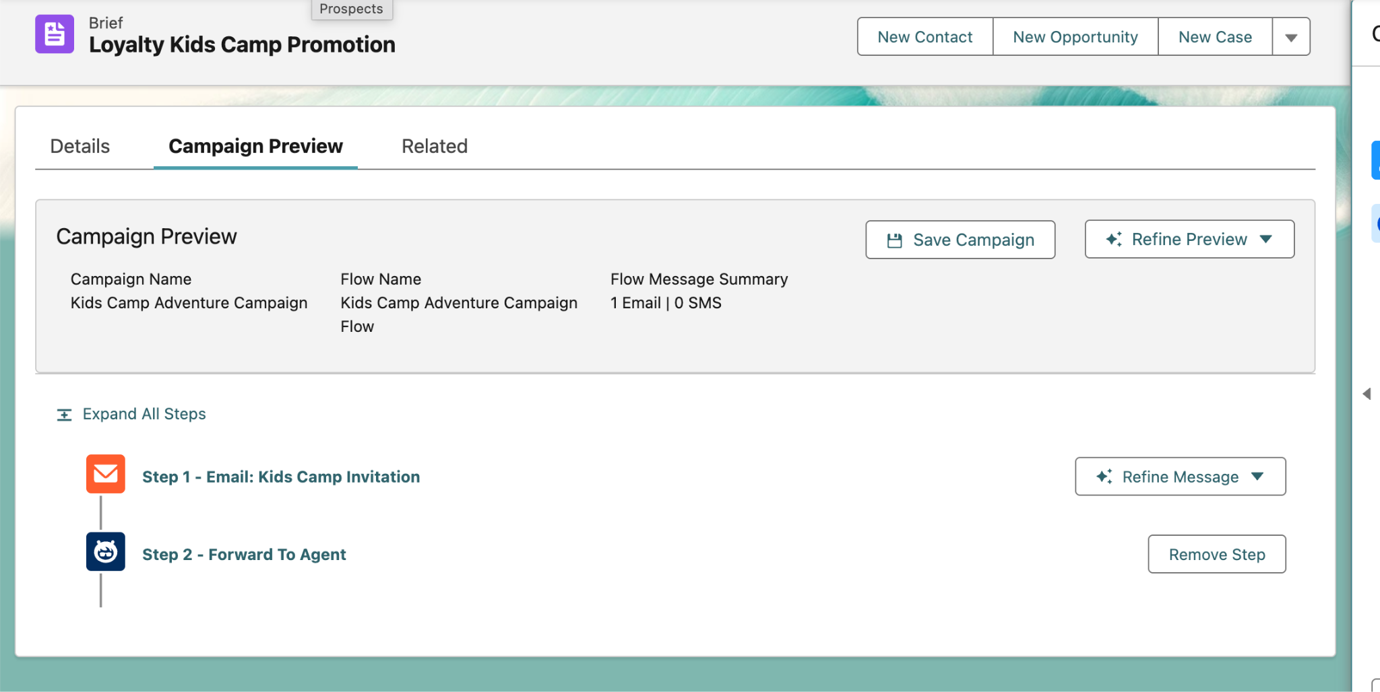Click the New Opportunity button
1380x692 pixels.
pos(1075,37)
